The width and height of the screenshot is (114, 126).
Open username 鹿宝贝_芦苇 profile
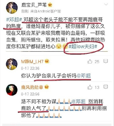pyautogui.click(x=34, y=5)
